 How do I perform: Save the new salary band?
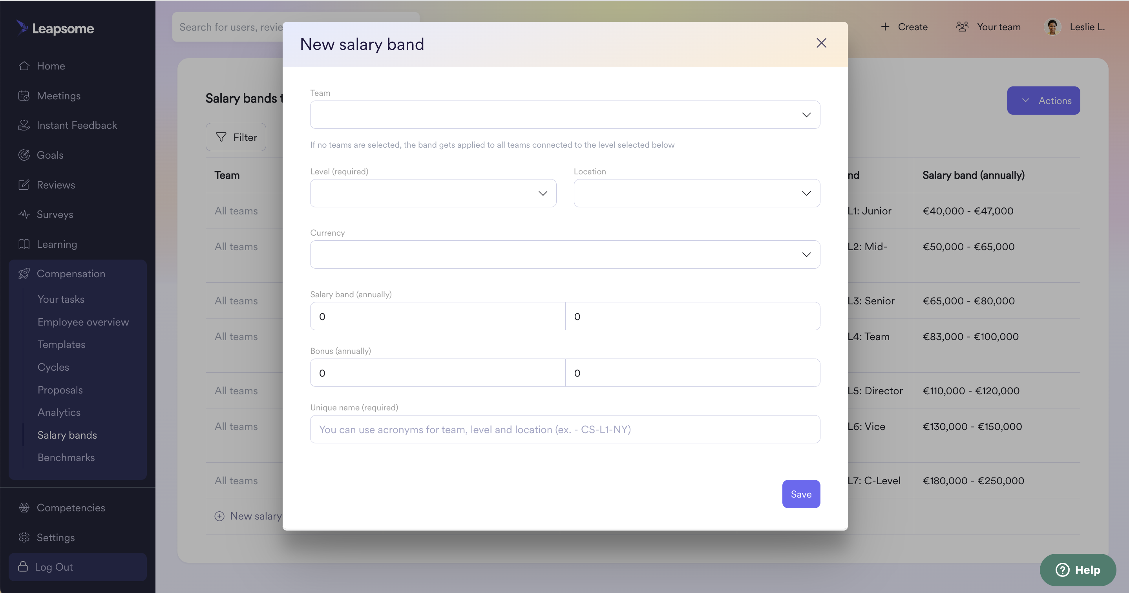(801, 494)
